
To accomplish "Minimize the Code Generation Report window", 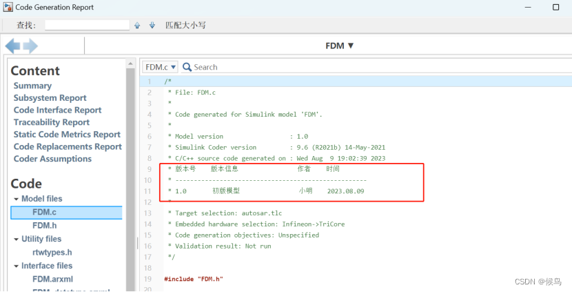I will (528, 8).
